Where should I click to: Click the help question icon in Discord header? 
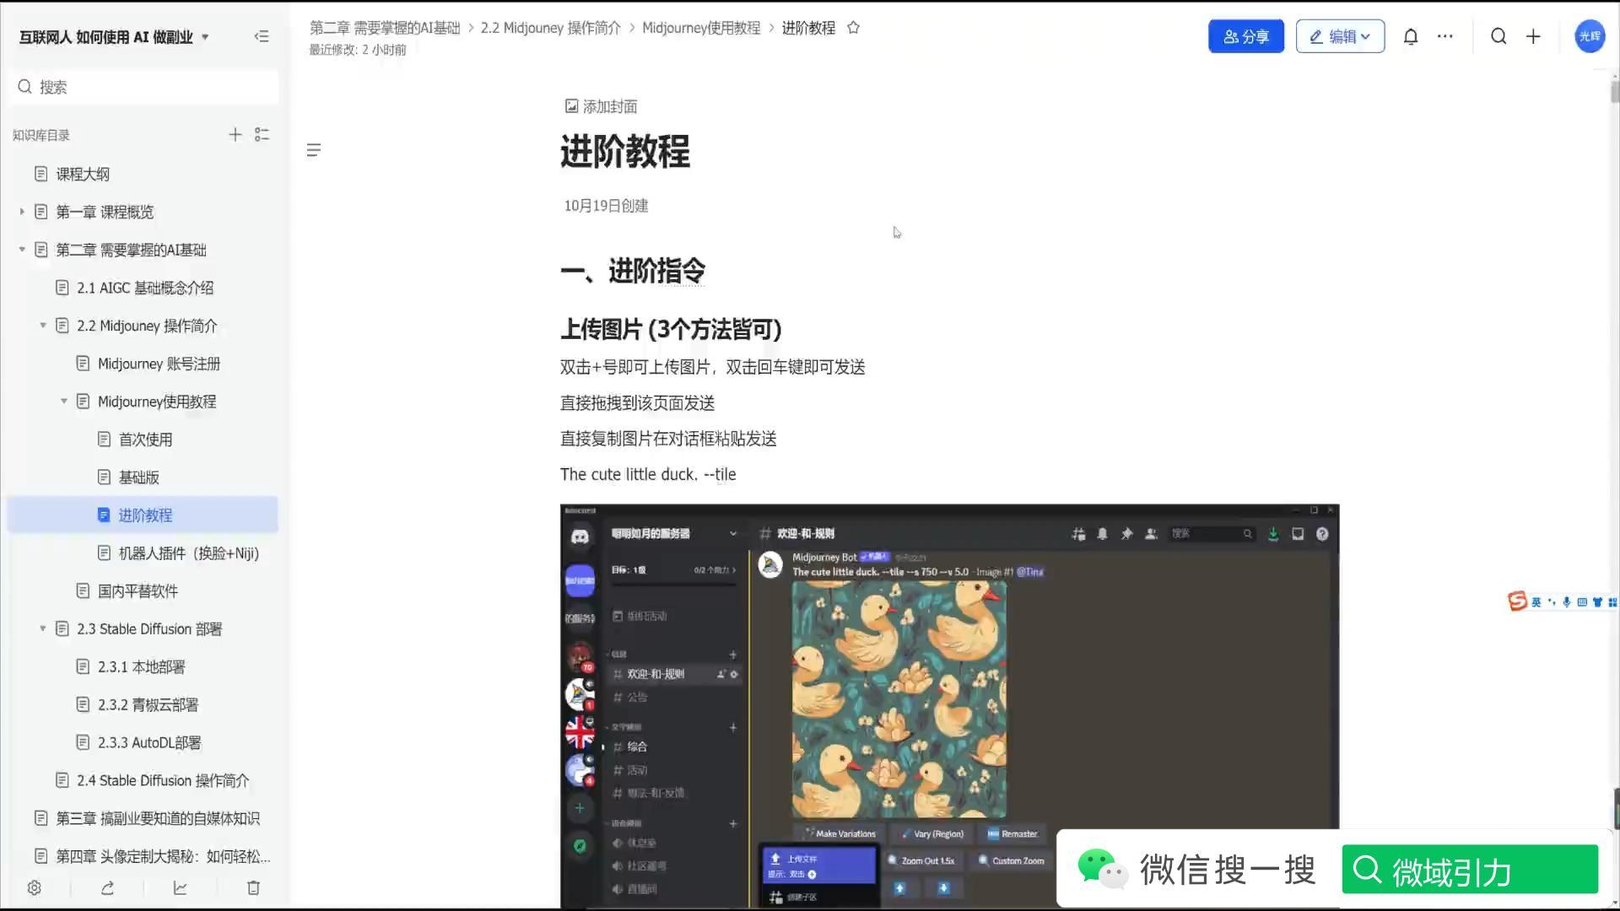pos(1322,534)
